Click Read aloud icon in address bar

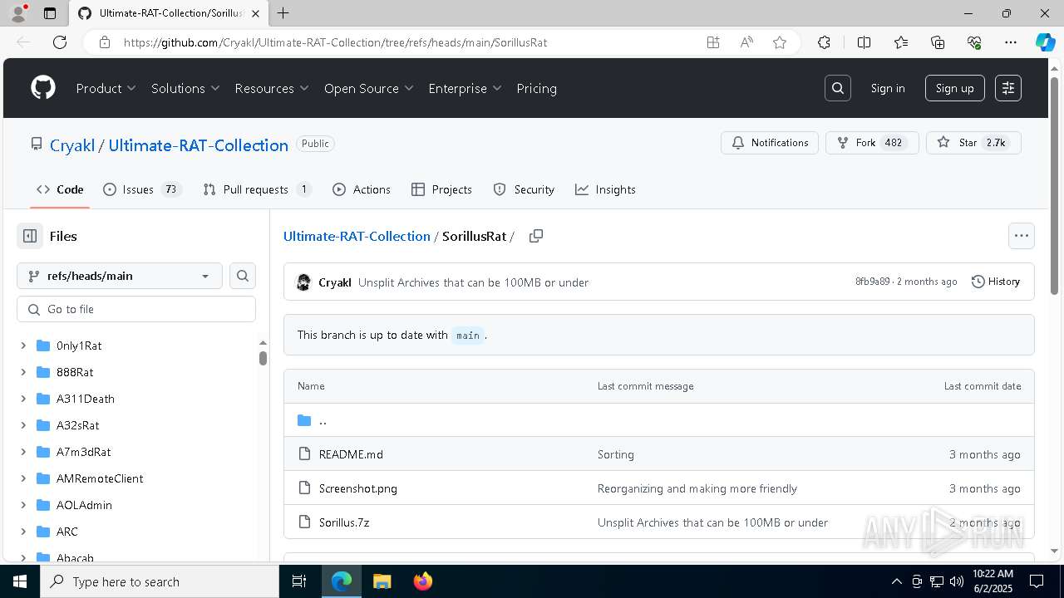(x=746, y=42)
